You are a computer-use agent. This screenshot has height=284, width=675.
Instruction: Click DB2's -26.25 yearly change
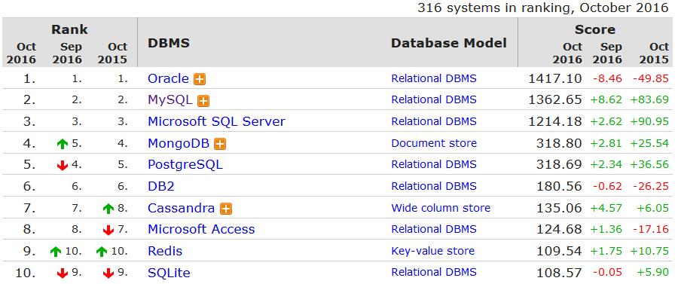(650, 187)
